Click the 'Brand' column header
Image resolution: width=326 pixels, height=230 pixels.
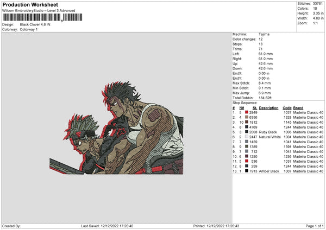298,108
